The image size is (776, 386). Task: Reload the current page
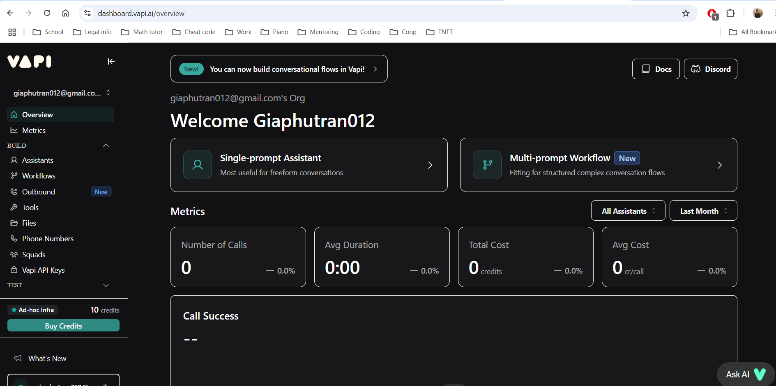47,13
